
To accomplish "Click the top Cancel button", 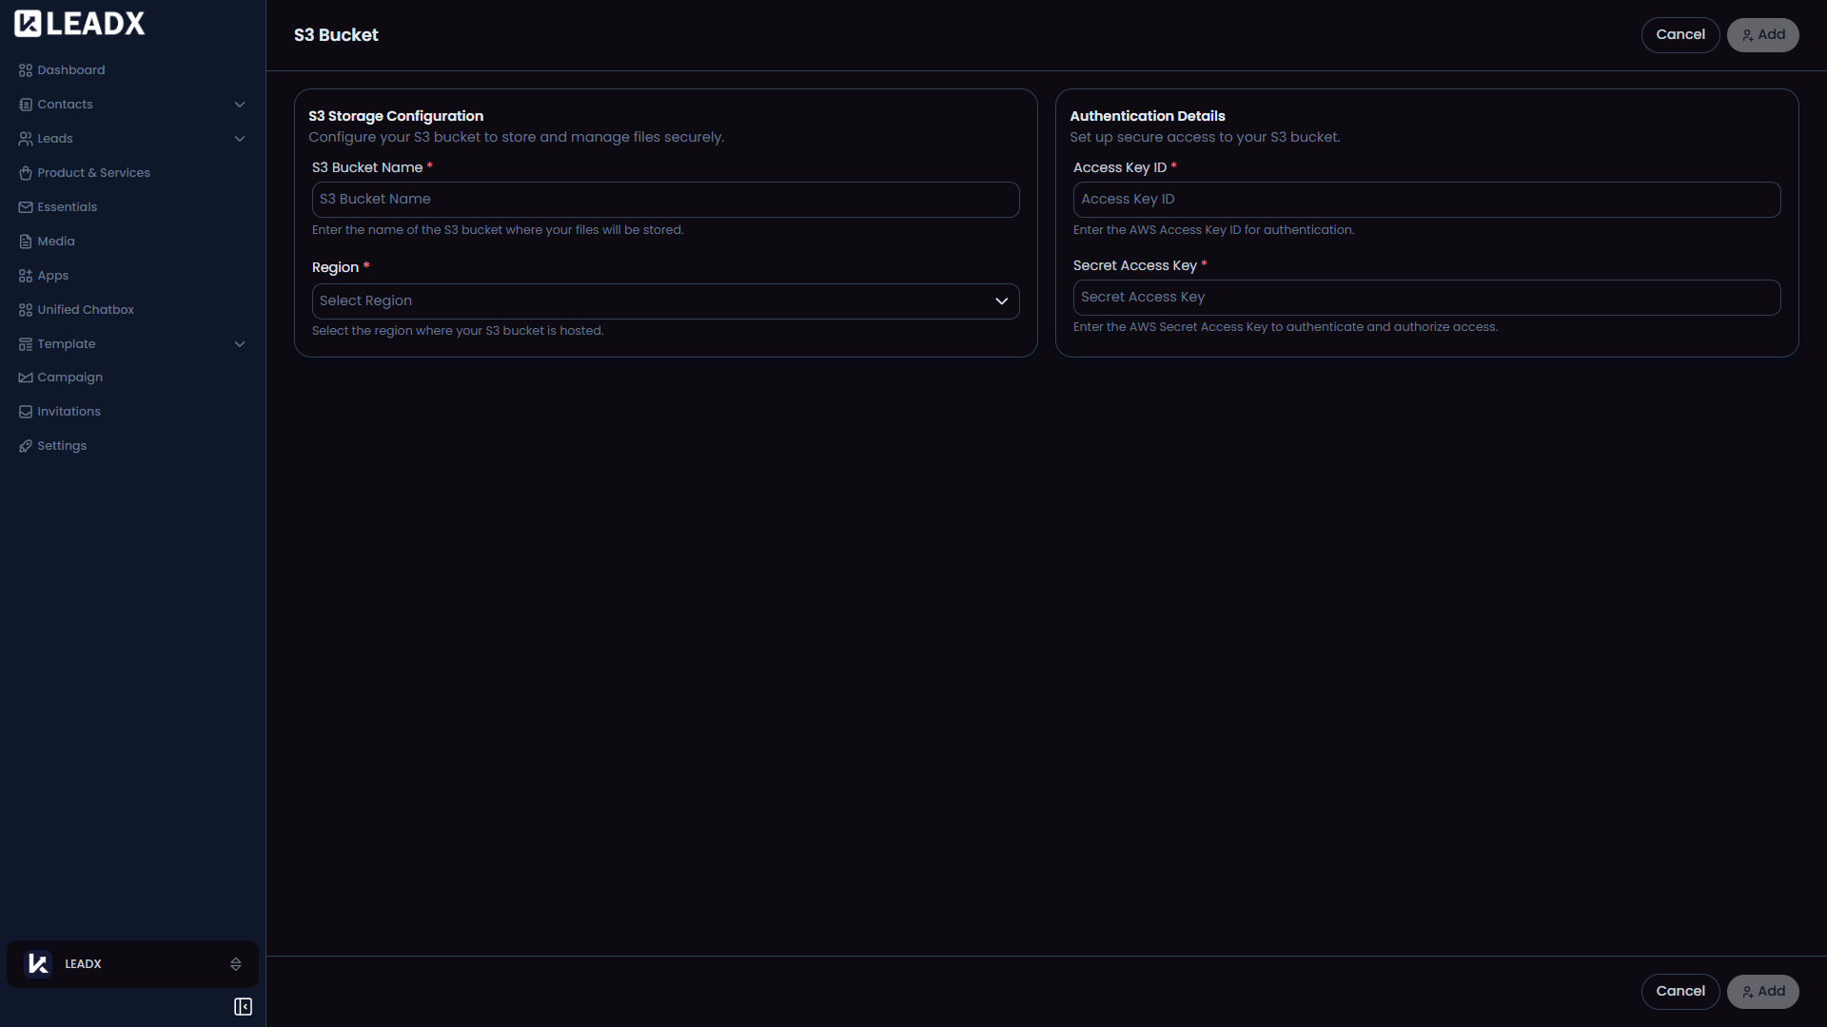I will (1680, 34).
